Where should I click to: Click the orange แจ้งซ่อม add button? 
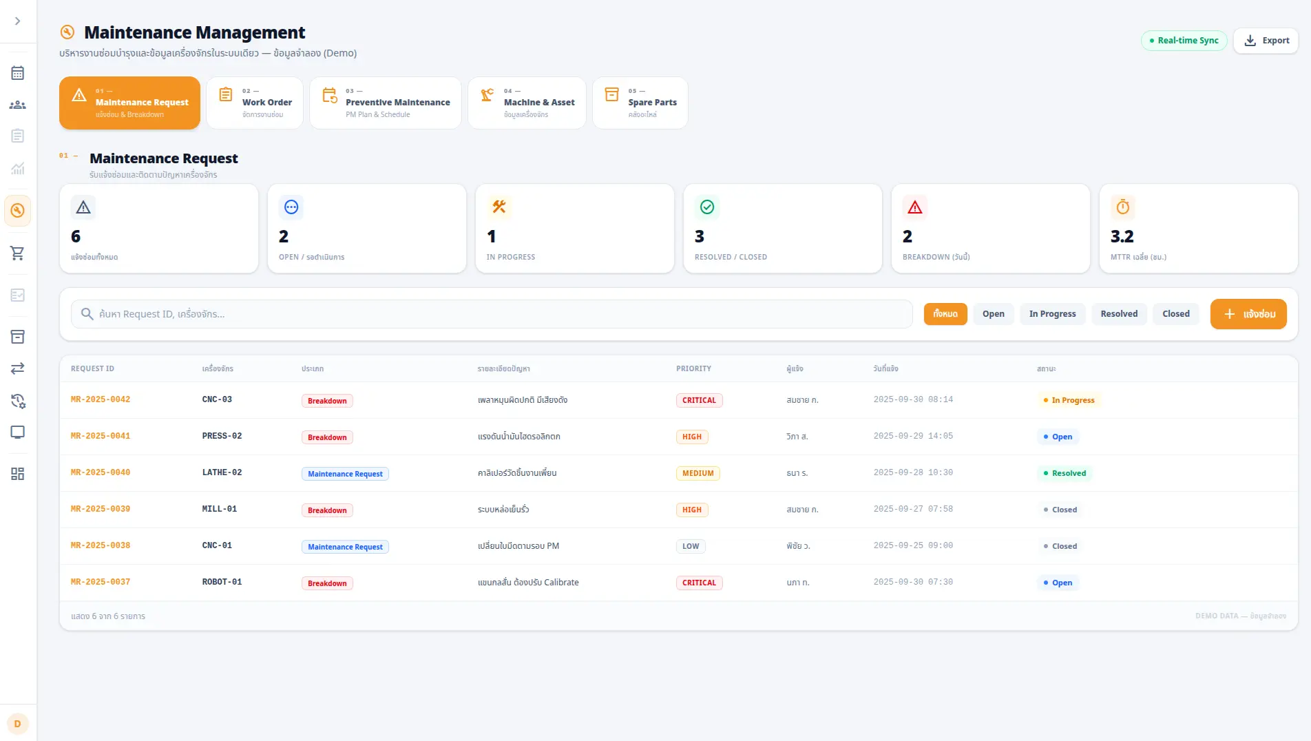1248,314
